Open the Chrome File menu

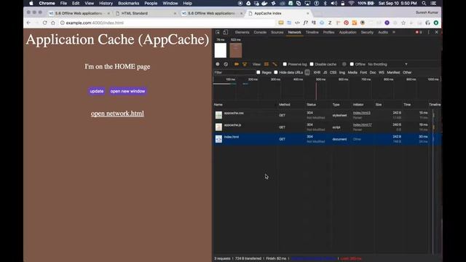(x=63, y=3)
